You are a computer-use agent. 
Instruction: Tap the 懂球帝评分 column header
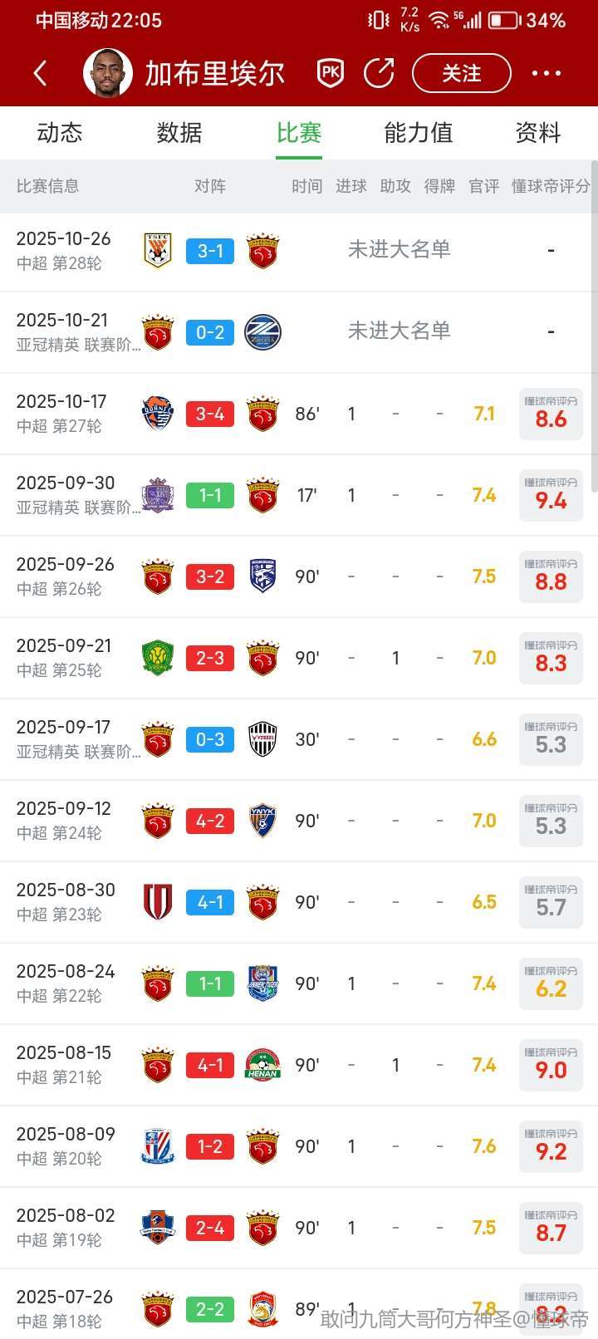pyautogui.click(x=551, y=186)
